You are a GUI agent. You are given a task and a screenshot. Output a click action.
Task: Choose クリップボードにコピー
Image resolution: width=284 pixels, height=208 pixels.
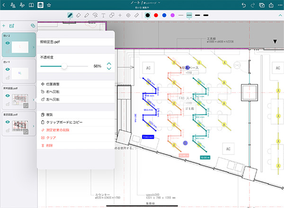(x=76, y=122)
